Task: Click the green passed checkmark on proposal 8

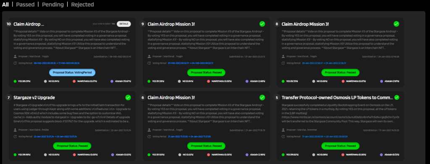Action: pyautogui.click(x=396, y=24)
